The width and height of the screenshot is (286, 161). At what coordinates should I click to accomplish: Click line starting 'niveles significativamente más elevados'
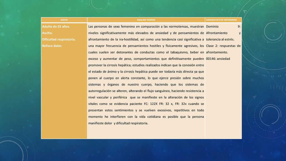146,33
